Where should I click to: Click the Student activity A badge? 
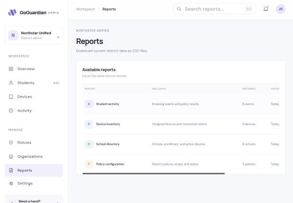point(89,104)
